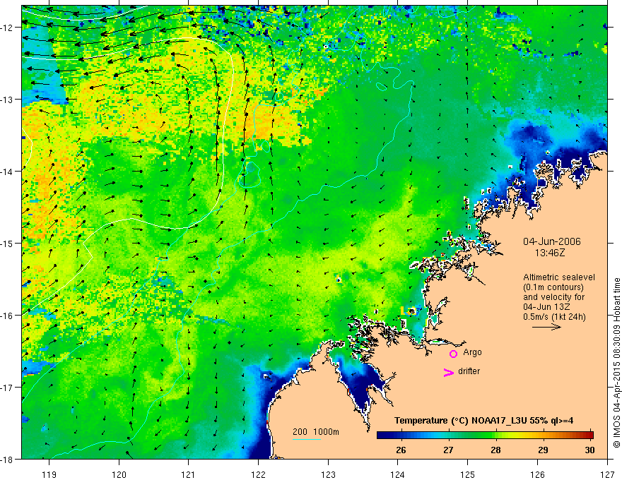Click the latitude axis label "-12"
This screenshot has height=480, width=622.
click(x=8, y=28)
